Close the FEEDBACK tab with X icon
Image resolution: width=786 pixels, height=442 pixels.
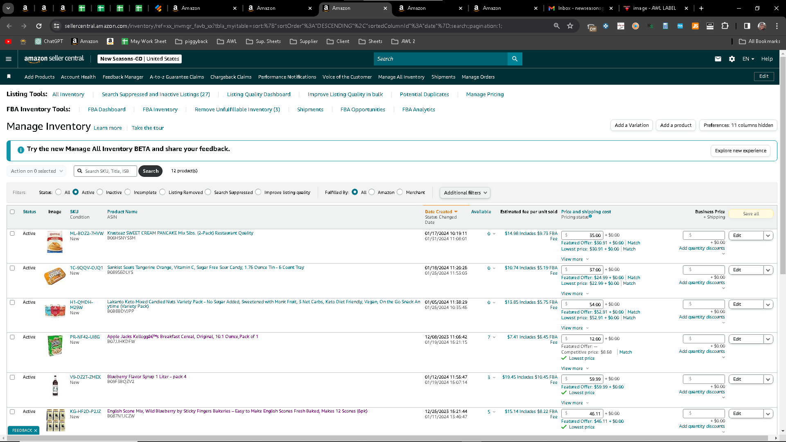(36, 431)
